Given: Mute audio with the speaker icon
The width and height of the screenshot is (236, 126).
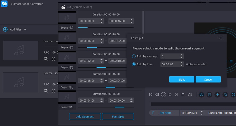Looking at the screenshot, I should pos(190,94).
